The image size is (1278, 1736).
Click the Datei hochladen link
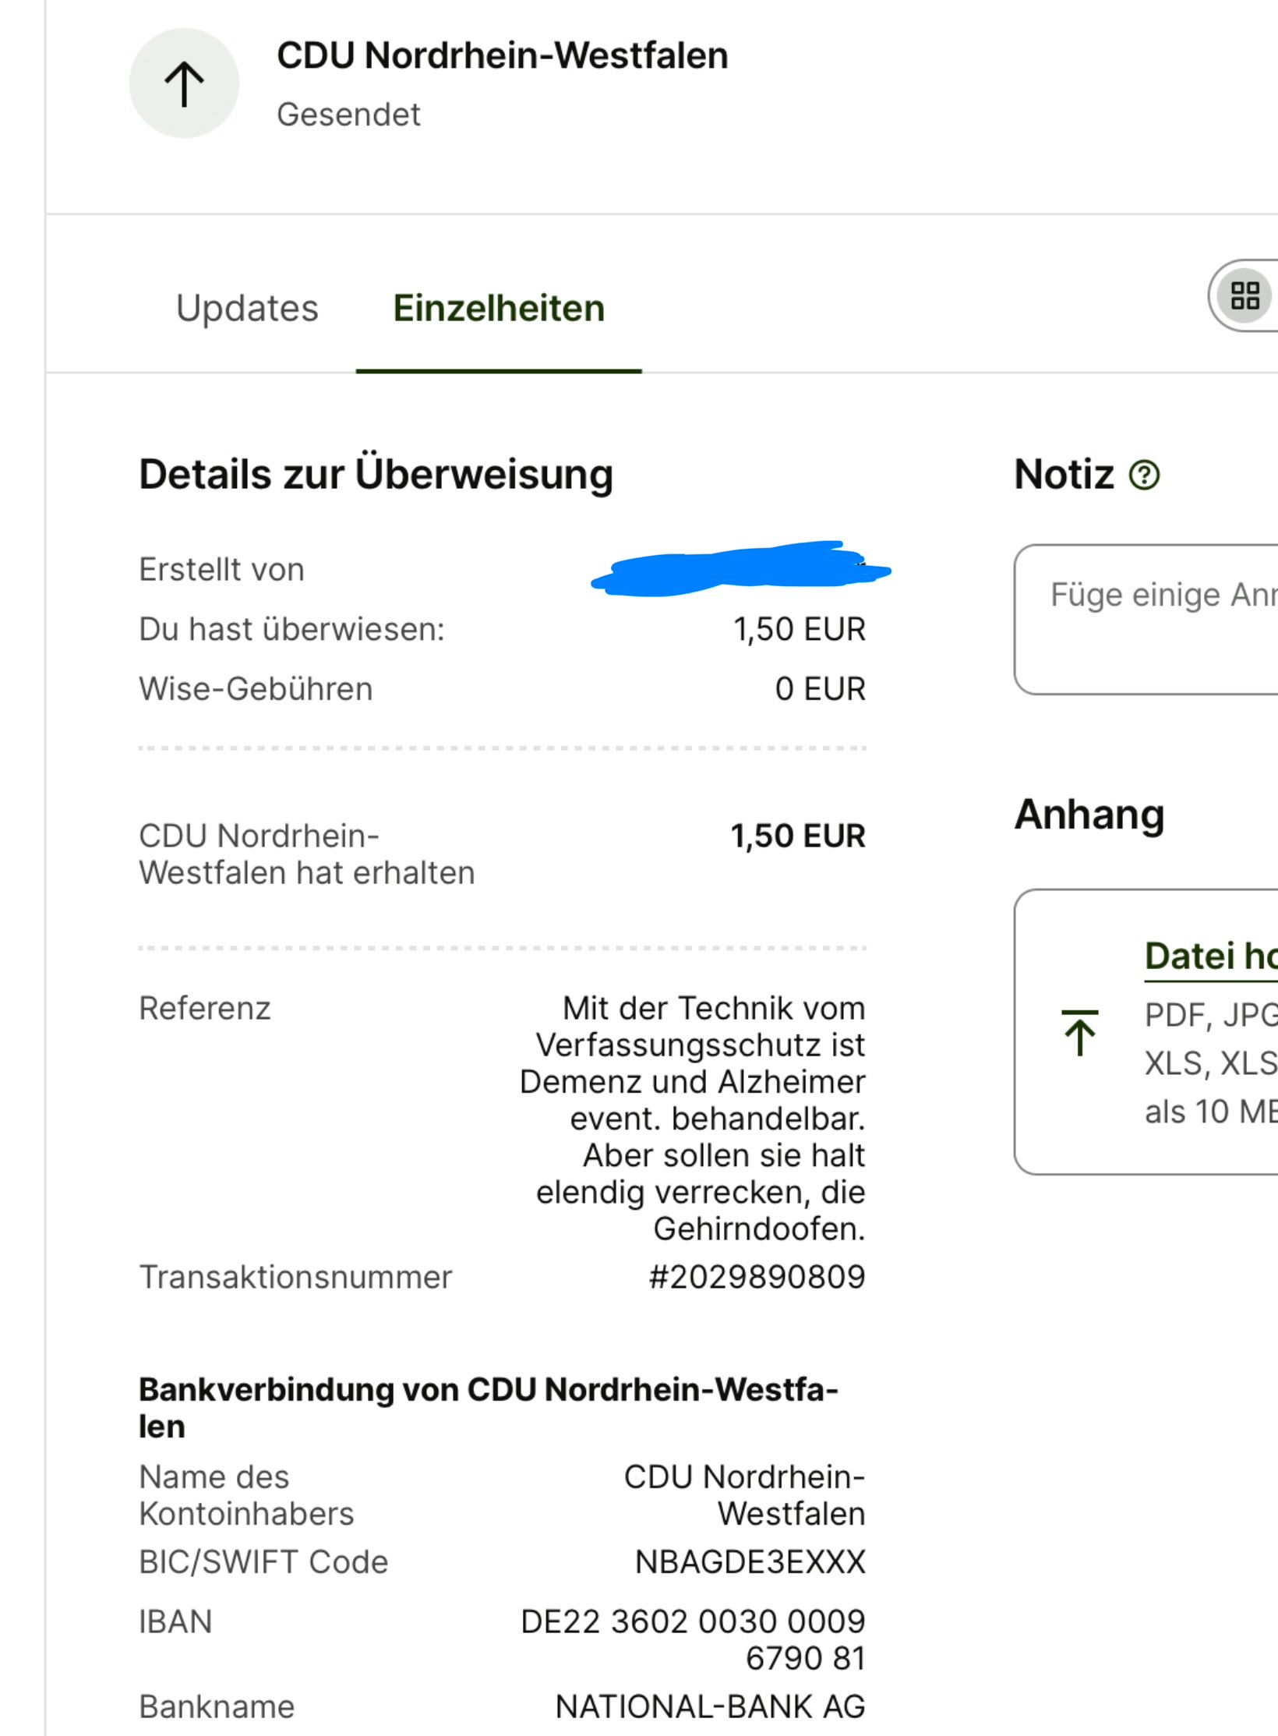(x=1210, y=956)
